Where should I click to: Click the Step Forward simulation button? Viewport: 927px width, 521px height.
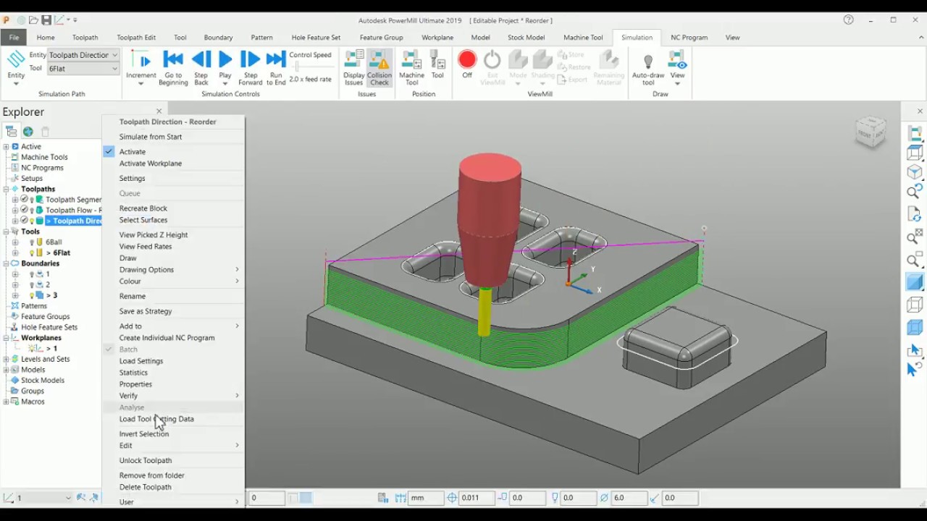point(250,67)
